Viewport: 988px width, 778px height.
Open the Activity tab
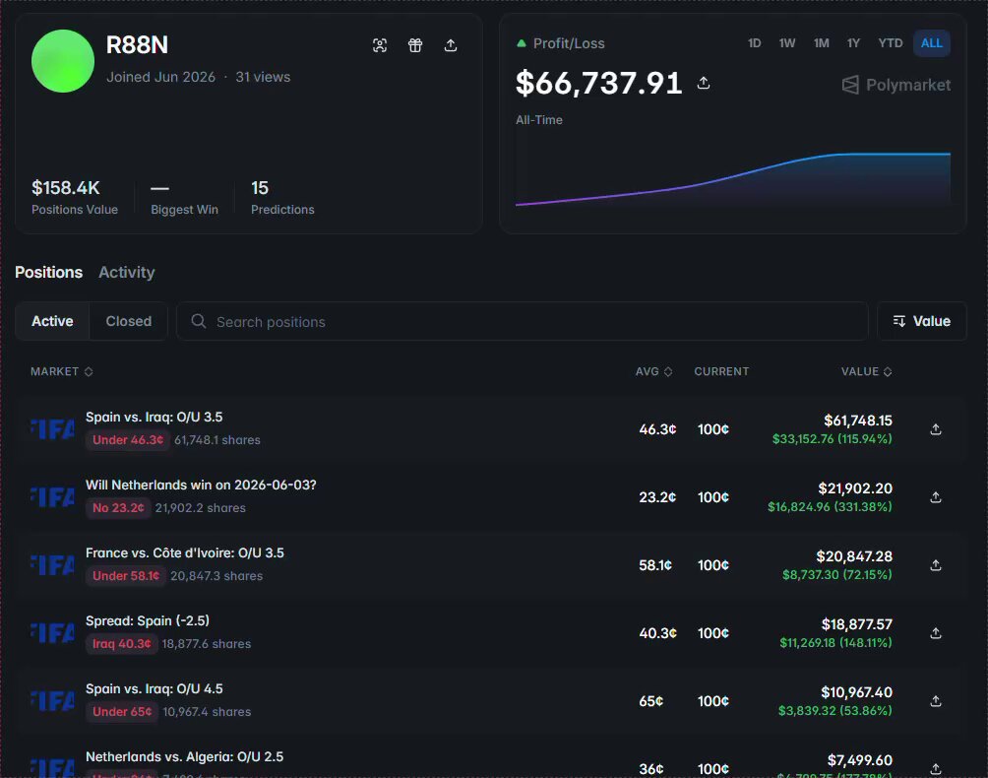tap(127, 273)
